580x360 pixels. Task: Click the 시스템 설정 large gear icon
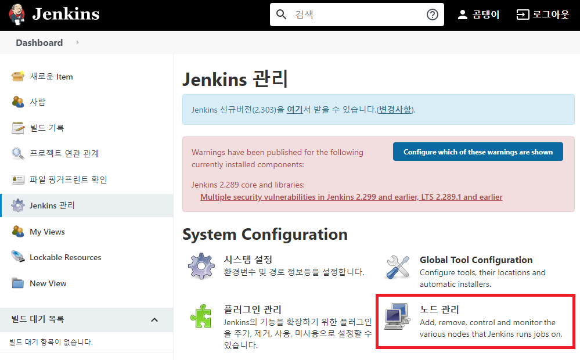coord(201,266)
